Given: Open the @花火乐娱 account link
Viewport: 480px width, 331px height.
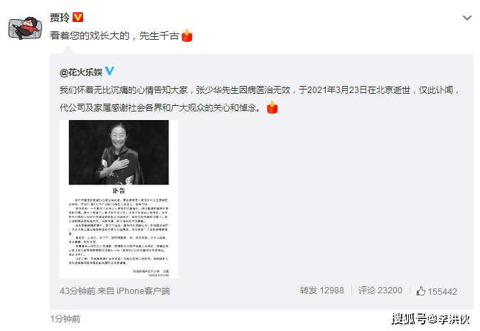Looking at the screenshot, I should [81, 72].
